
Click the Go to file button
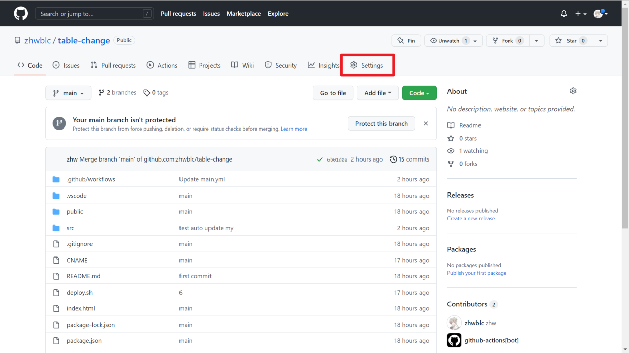[x=333, y=93]
